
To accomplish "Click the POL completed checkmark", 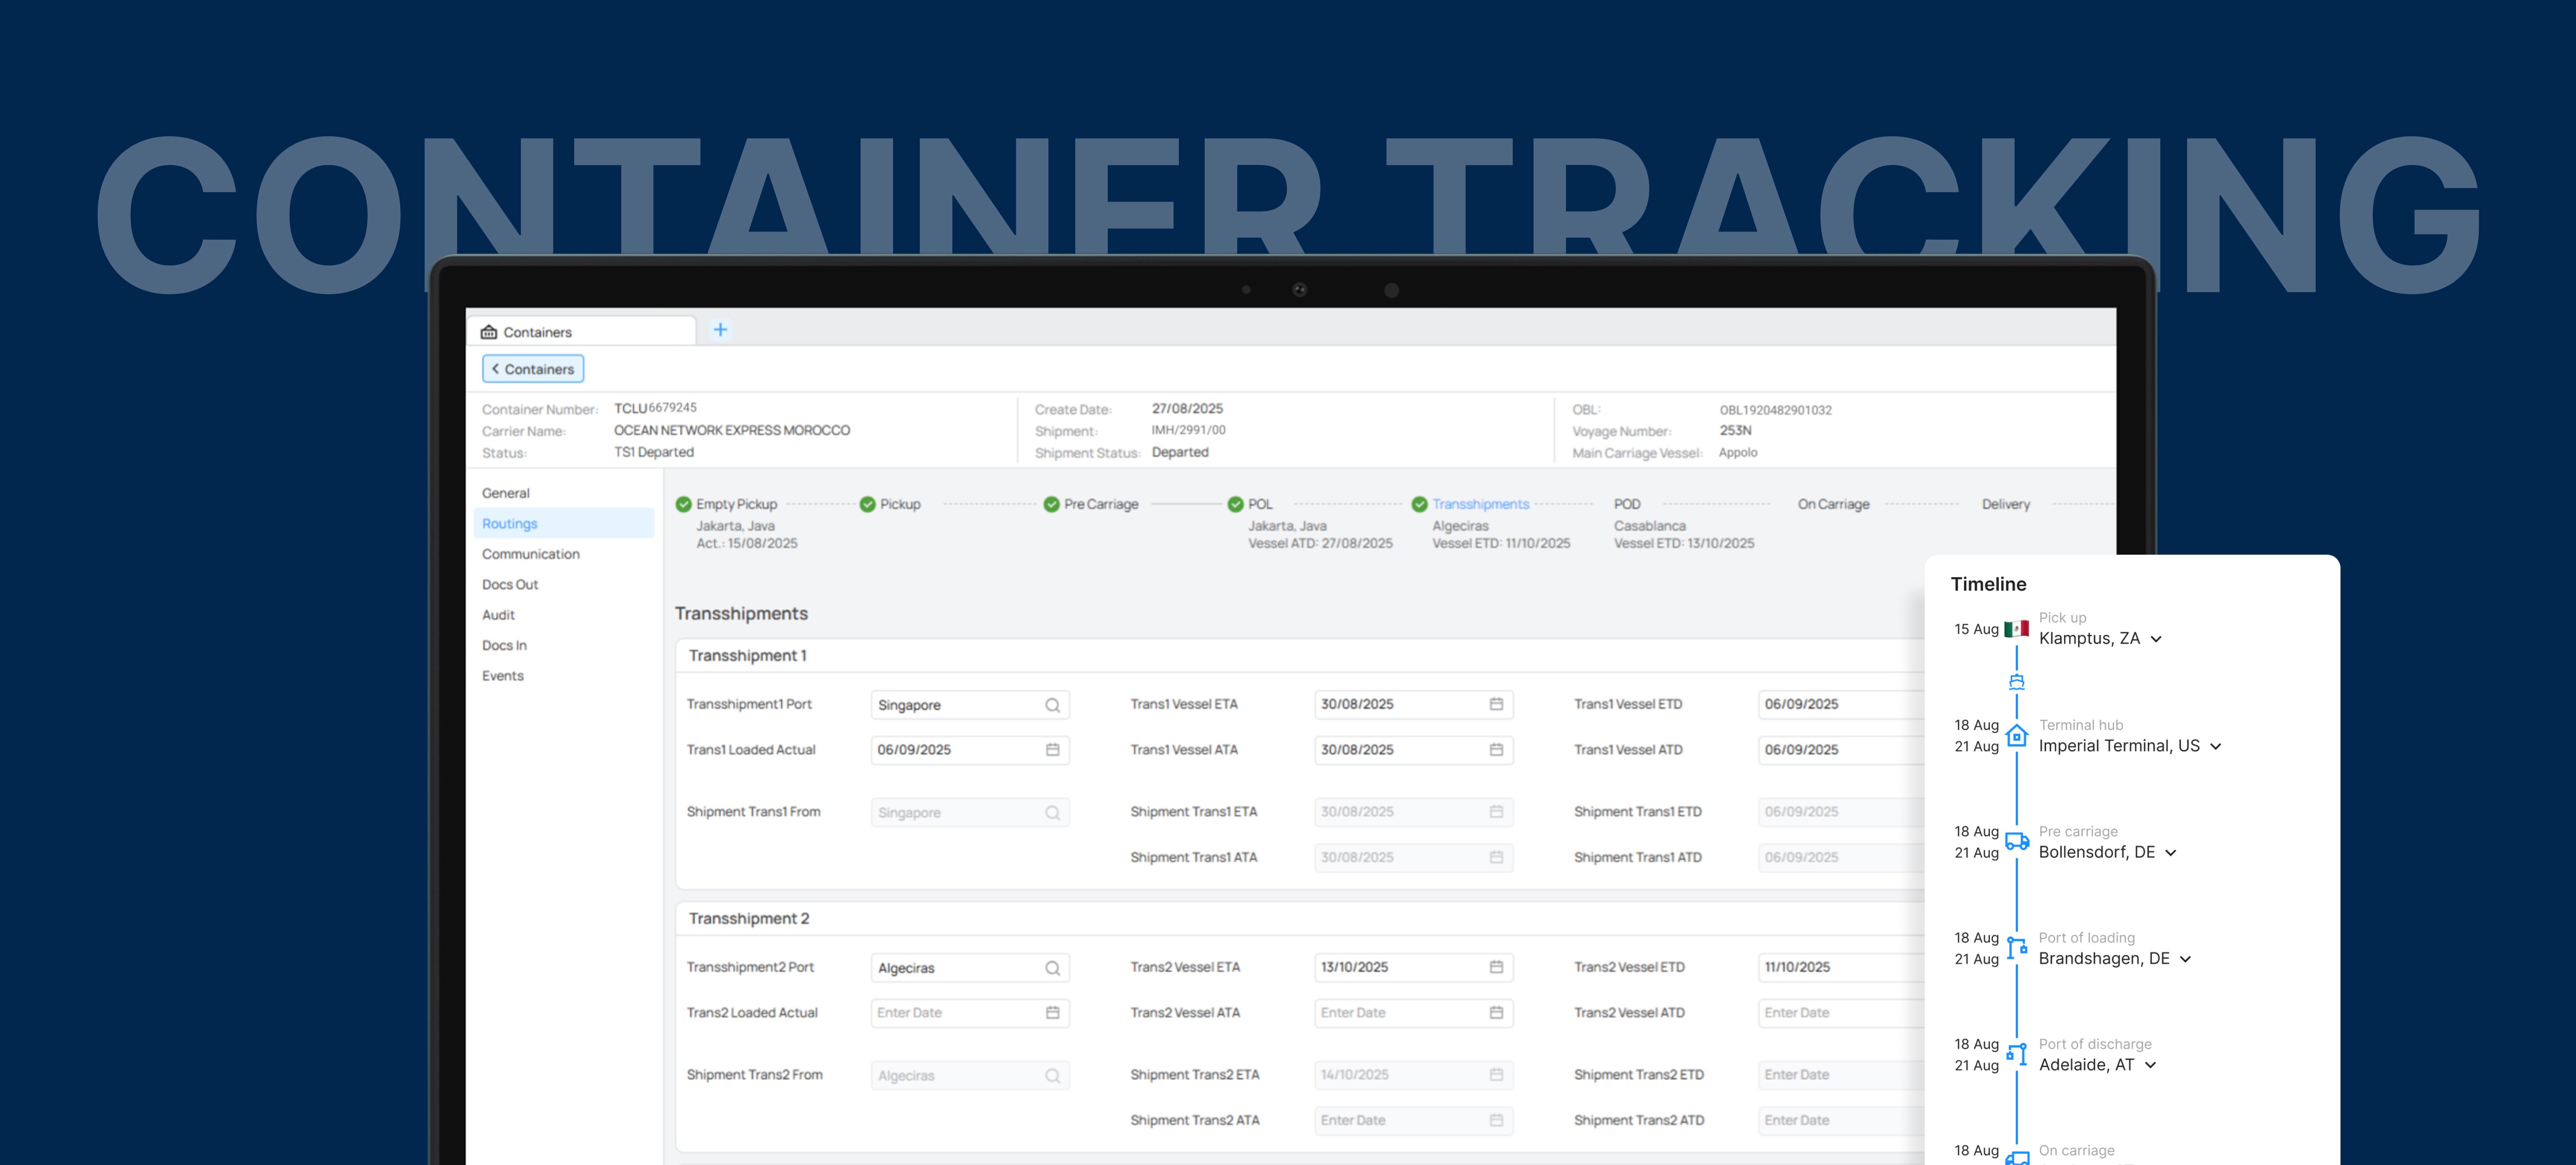I will [1235, 504].
